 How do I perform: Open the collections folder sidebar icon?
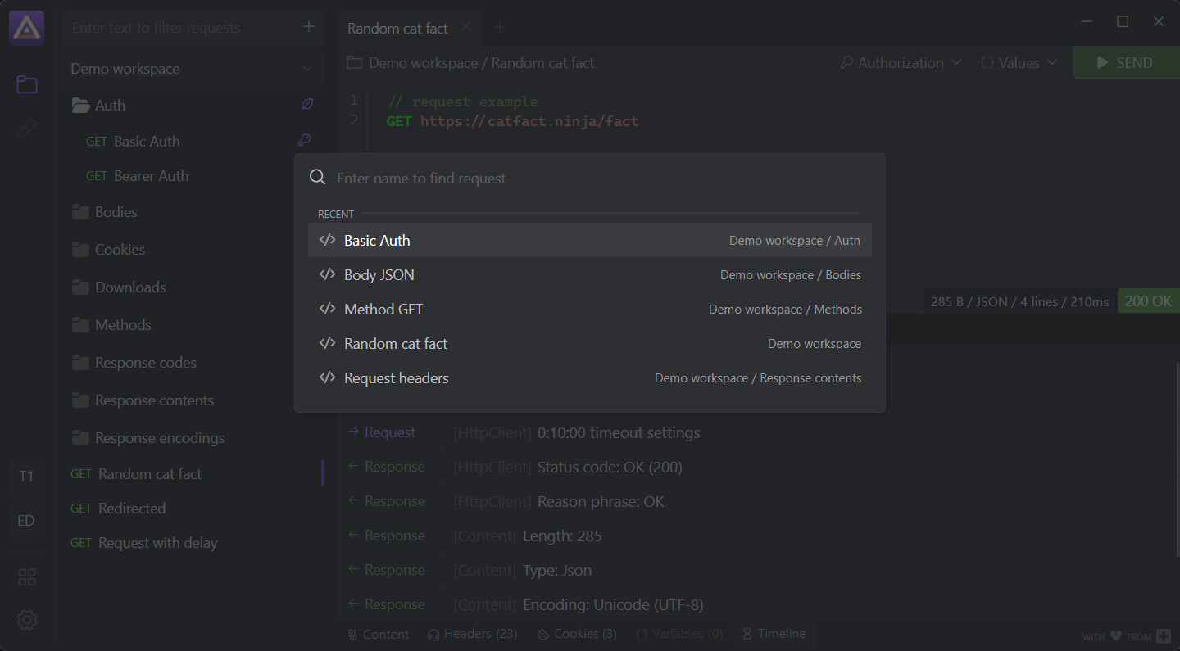tap(27, 84)
